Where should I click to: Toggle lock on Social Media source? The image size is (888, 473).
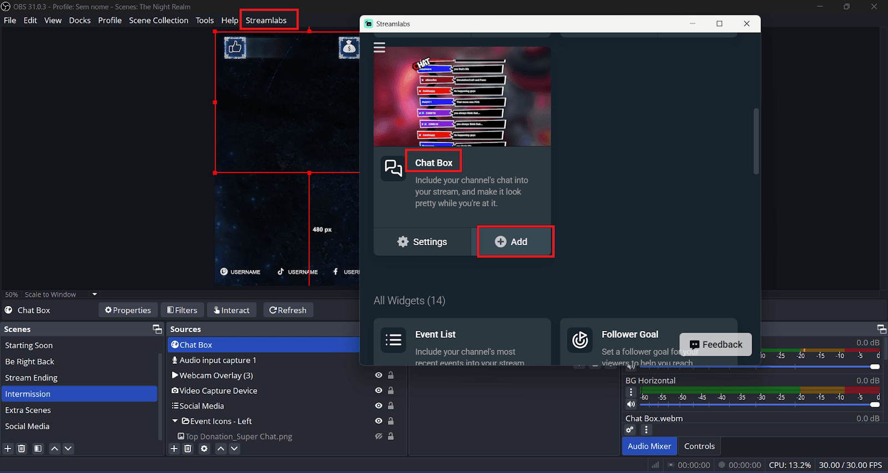tap(391, 406)
